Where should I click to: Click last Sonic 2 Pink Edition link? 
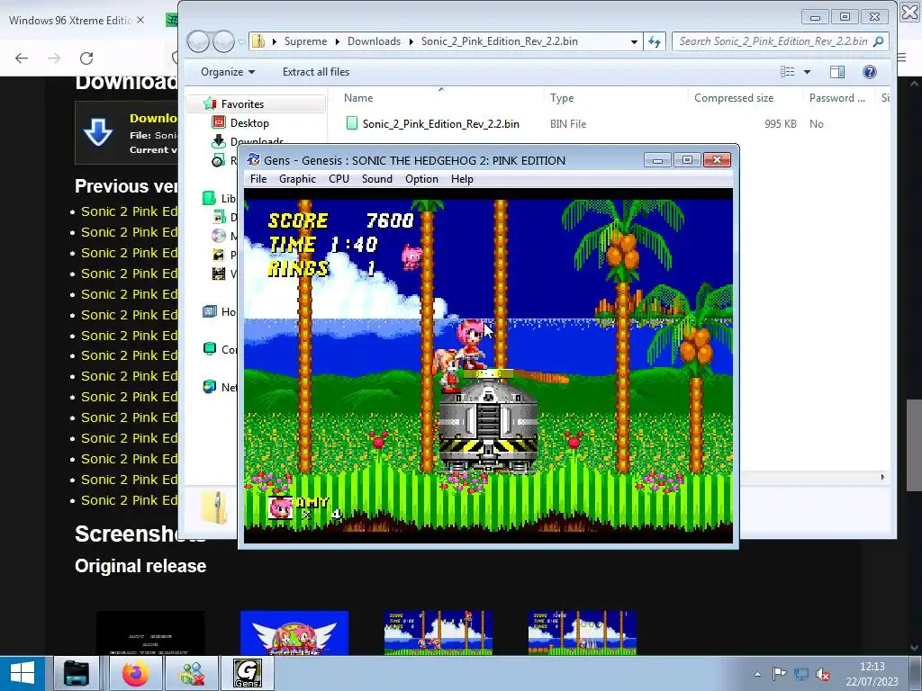129,500
